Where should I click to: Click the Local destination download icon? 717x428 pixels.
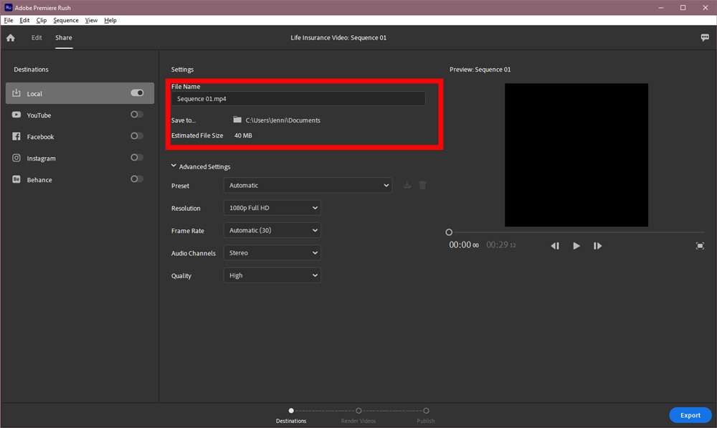click(x=16, y=92)
